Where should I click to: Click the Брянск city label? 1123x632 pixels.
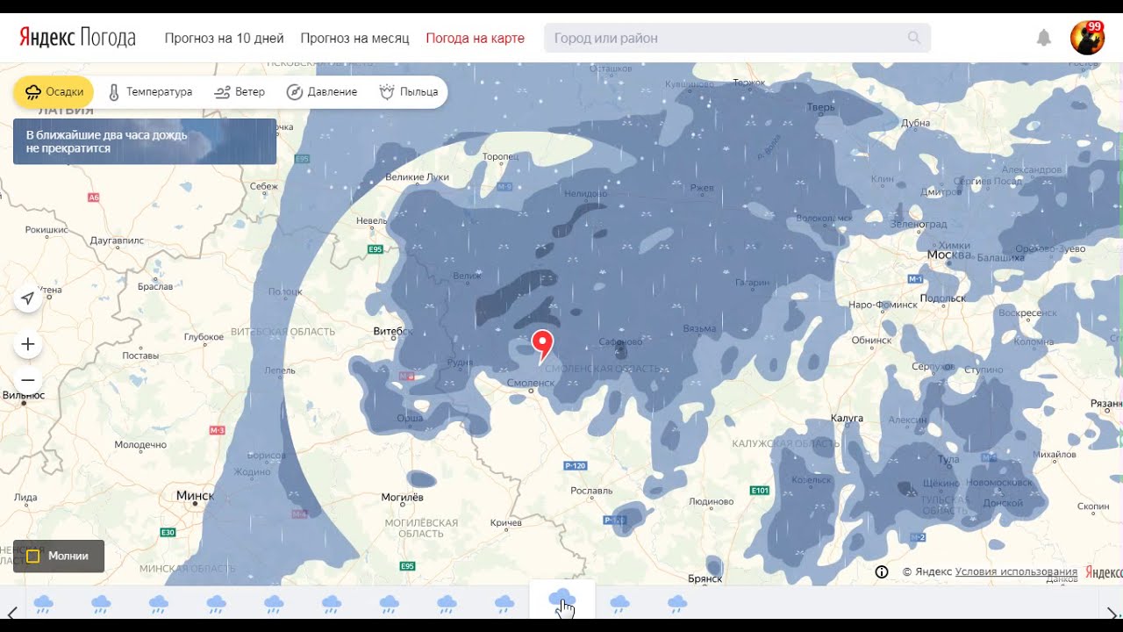(705, 578)
